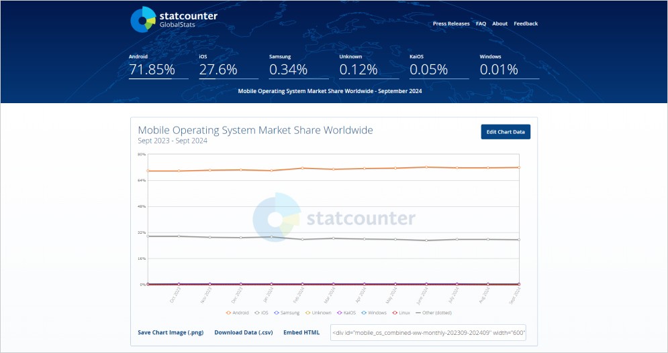Image resolution: width=668 pixels, height=353 pixels.
Task: Open the Press Releases link
Action: click(x=451, y=24)
